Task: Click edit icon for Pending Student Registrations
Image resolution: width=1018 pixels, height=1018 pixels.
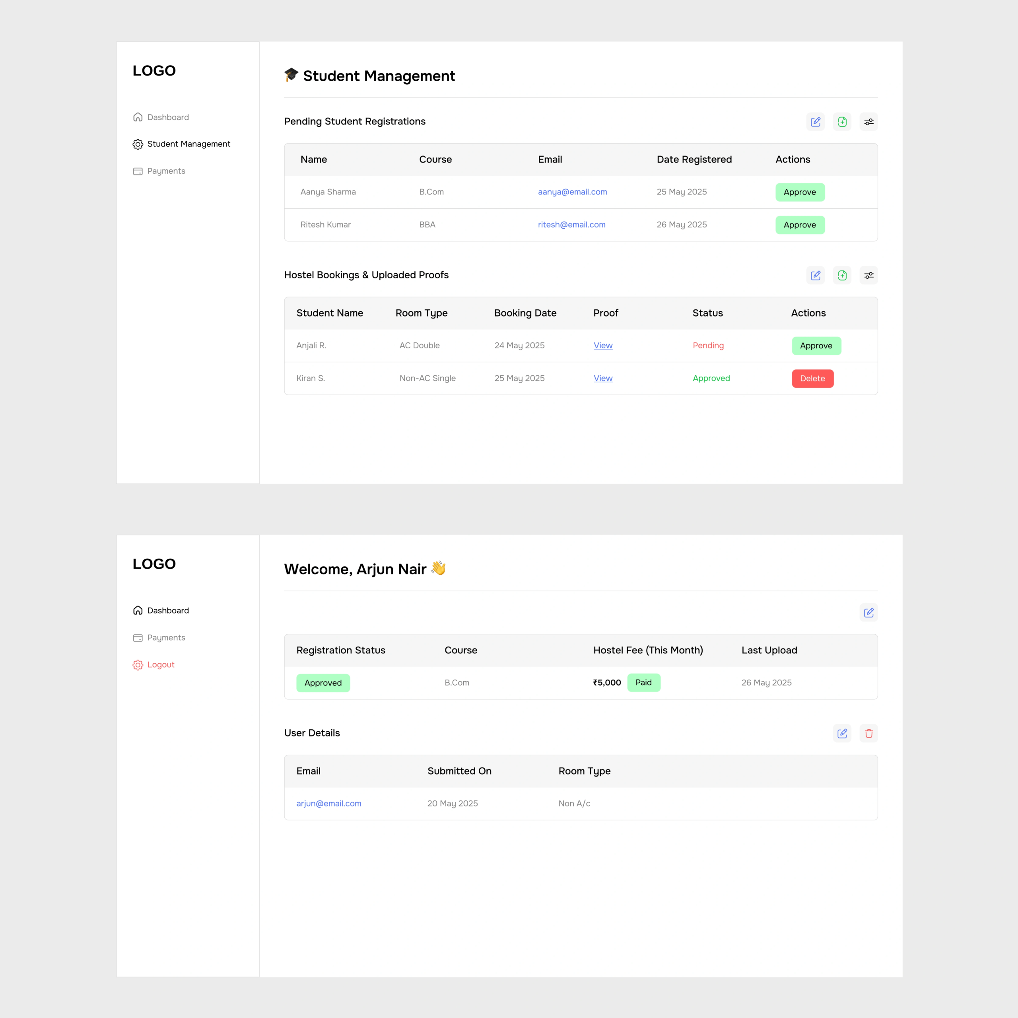Action: tap(815, 122)
